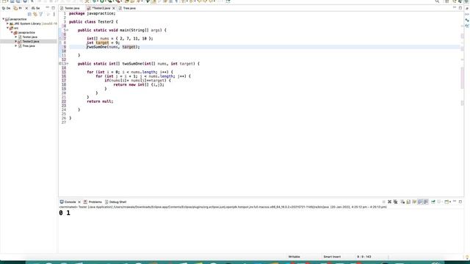Click the disabled Terminate icon in Console
The image size is (470, 264).
(x=383, y=202)
